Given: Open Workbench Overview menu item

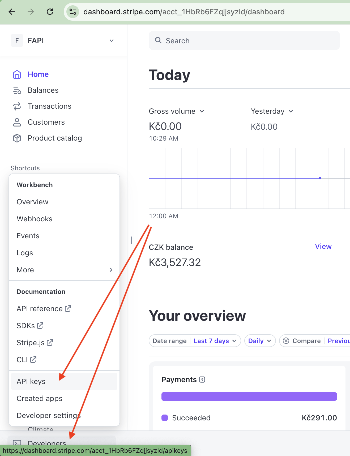Looking at the screenshot, I should click(x=64, y=202).
